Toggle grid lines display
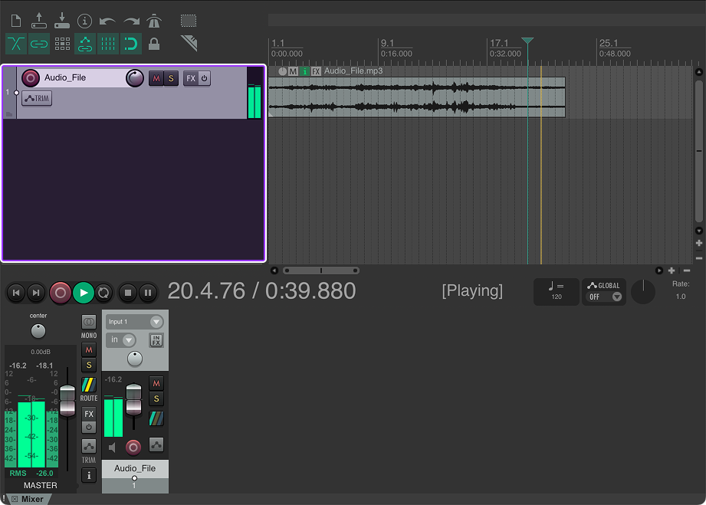This screenshot has height=505, width=706. click(x=108, y=44)
